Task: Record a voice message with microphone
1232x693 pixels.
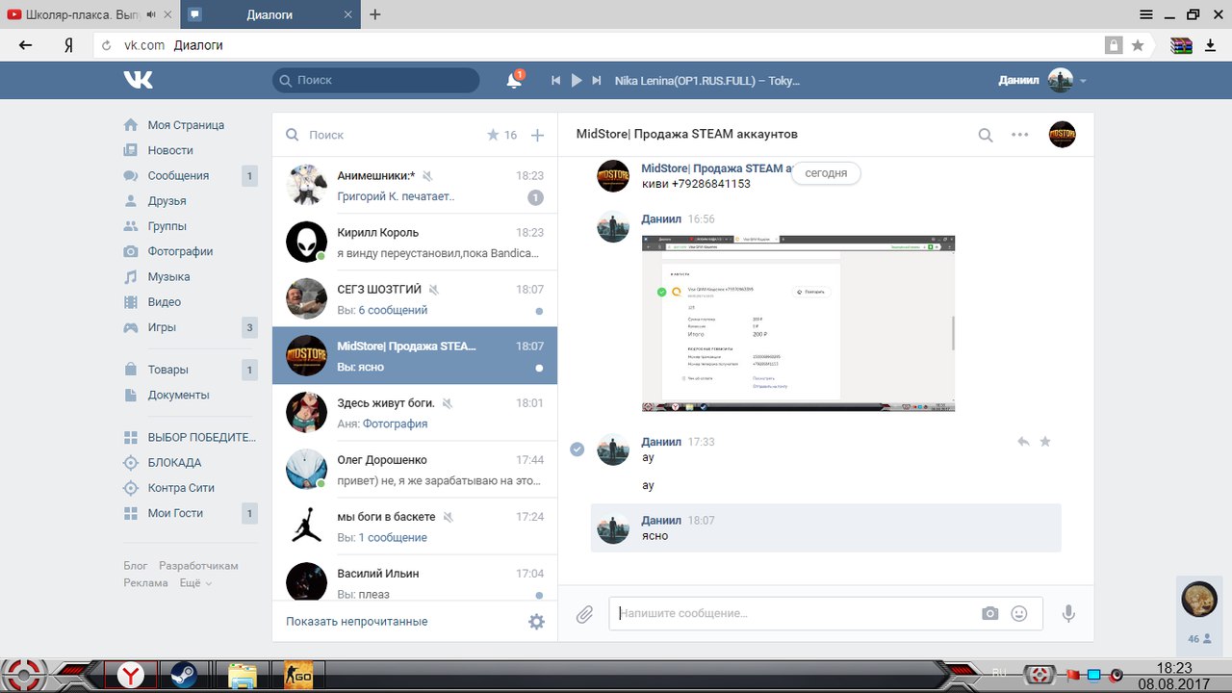Action: [x=1068, y=614]
